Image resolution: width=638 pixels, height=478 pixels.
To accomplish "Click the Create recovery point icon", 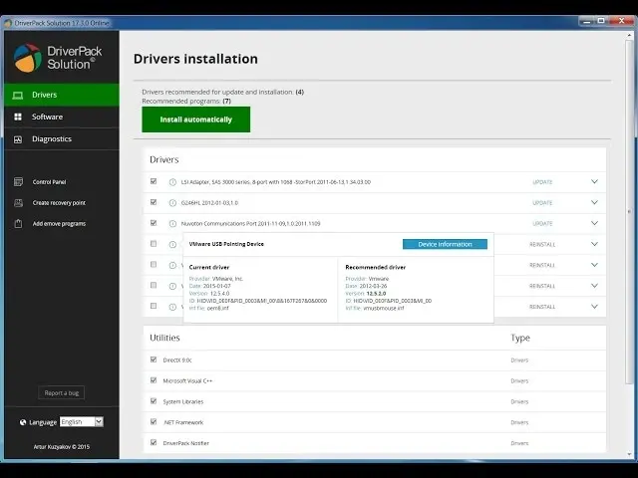I will [18, 203].
